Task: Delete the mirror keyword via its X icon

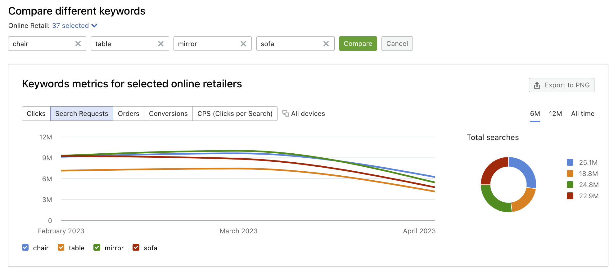Action: tap(243, 44)
